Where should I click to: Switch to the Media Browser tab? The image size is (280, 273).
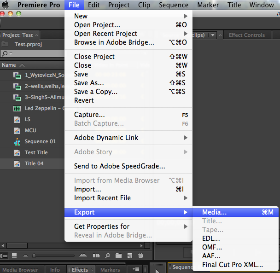click(20, 270)
